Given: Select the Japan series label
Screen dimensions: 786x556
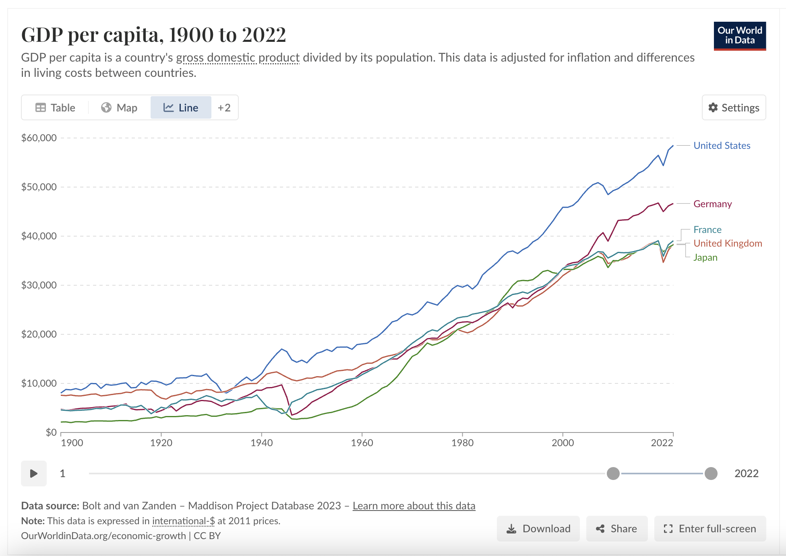Looking at the screenshot, I should (705, 257).
